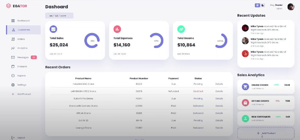
Task: Click the Recent Orders heading
Action: click(x=58, y=67)
